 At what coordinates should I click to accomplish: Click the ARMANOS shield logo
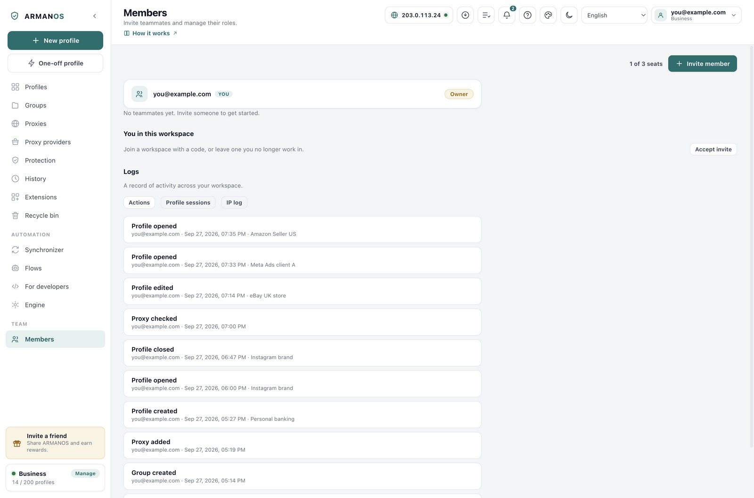click(15, 16)
